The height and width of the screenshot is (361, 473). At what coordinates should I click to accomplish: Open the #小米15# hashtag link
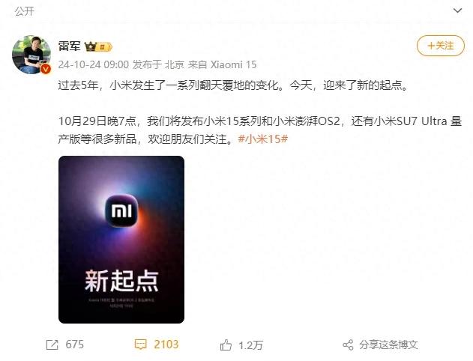pos(263,139)
